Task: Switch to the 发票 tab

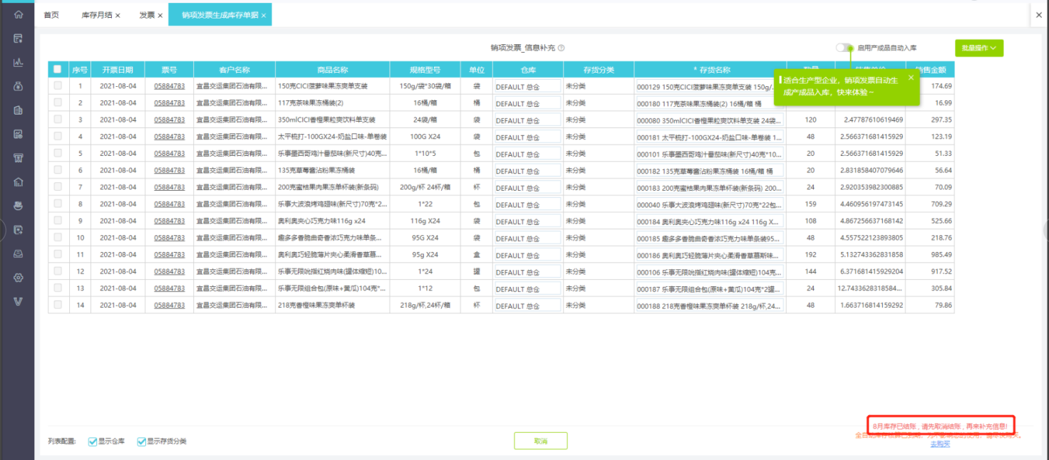Action: [147, 15]
